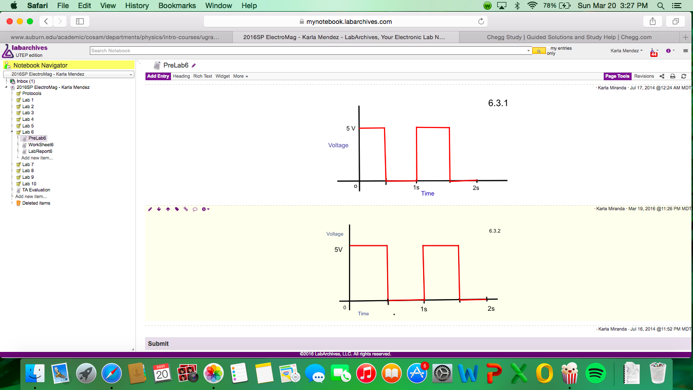The width and height of the screenshot is (693, 390).
Task: Add a tag using the tag icon
Action: (177, 209)
